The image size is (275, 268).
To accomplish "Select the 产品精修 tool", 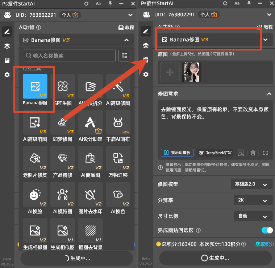I will click(x=63, y=158).
